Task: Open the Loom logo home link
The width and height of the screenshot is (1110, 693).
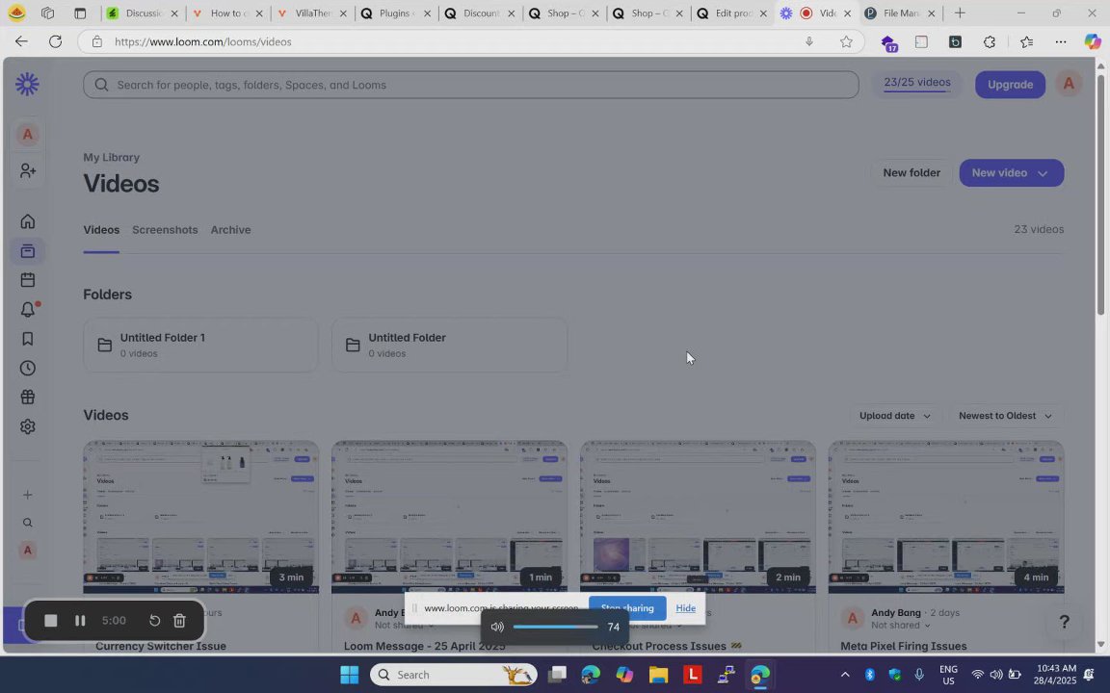Action: click(x=27, y=84)
